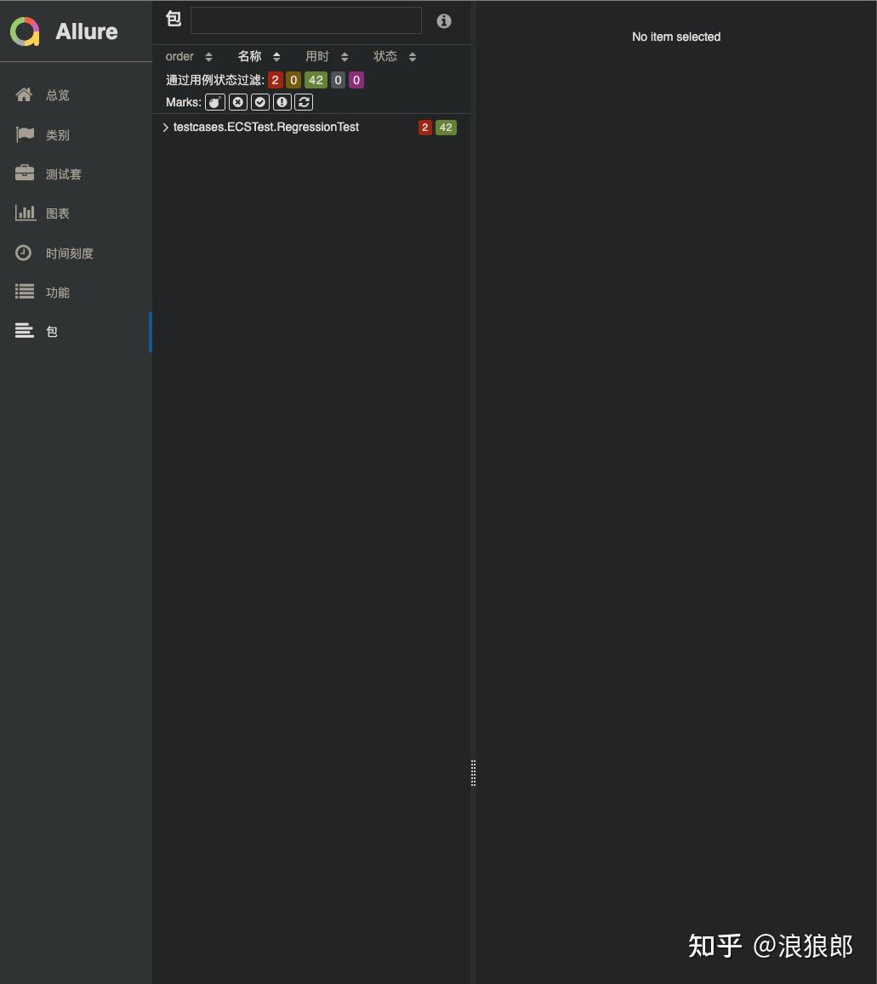Click the 类别 categories flag icon
Image resolution: width=877 pixels, height=984 pixels.
click(x=24, y=134)
